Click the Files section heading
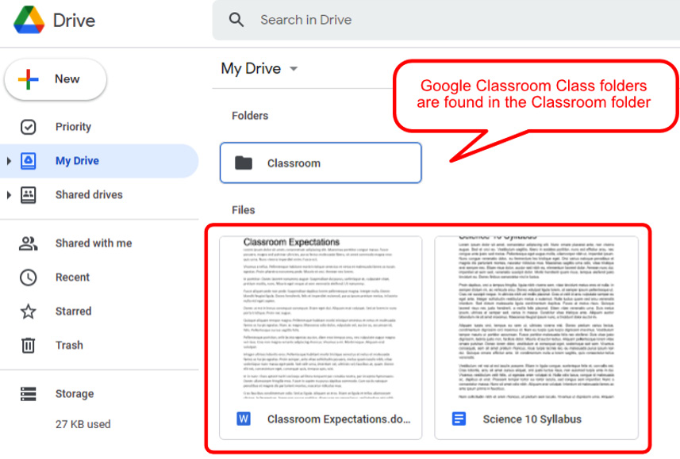Screen dimensions: 680x459 (244, 210)
